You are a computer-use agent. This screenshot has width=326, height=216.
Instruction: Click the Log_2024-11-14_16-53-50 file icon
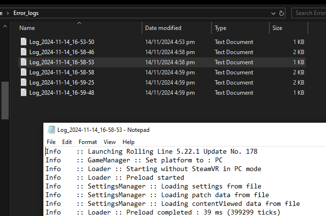pyautogui.click(x=24, y=42)
